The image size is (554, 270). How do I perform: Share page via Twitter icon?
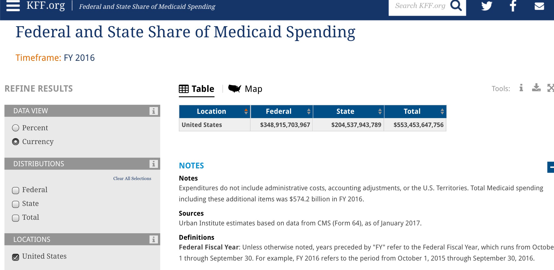coord(486,6)
